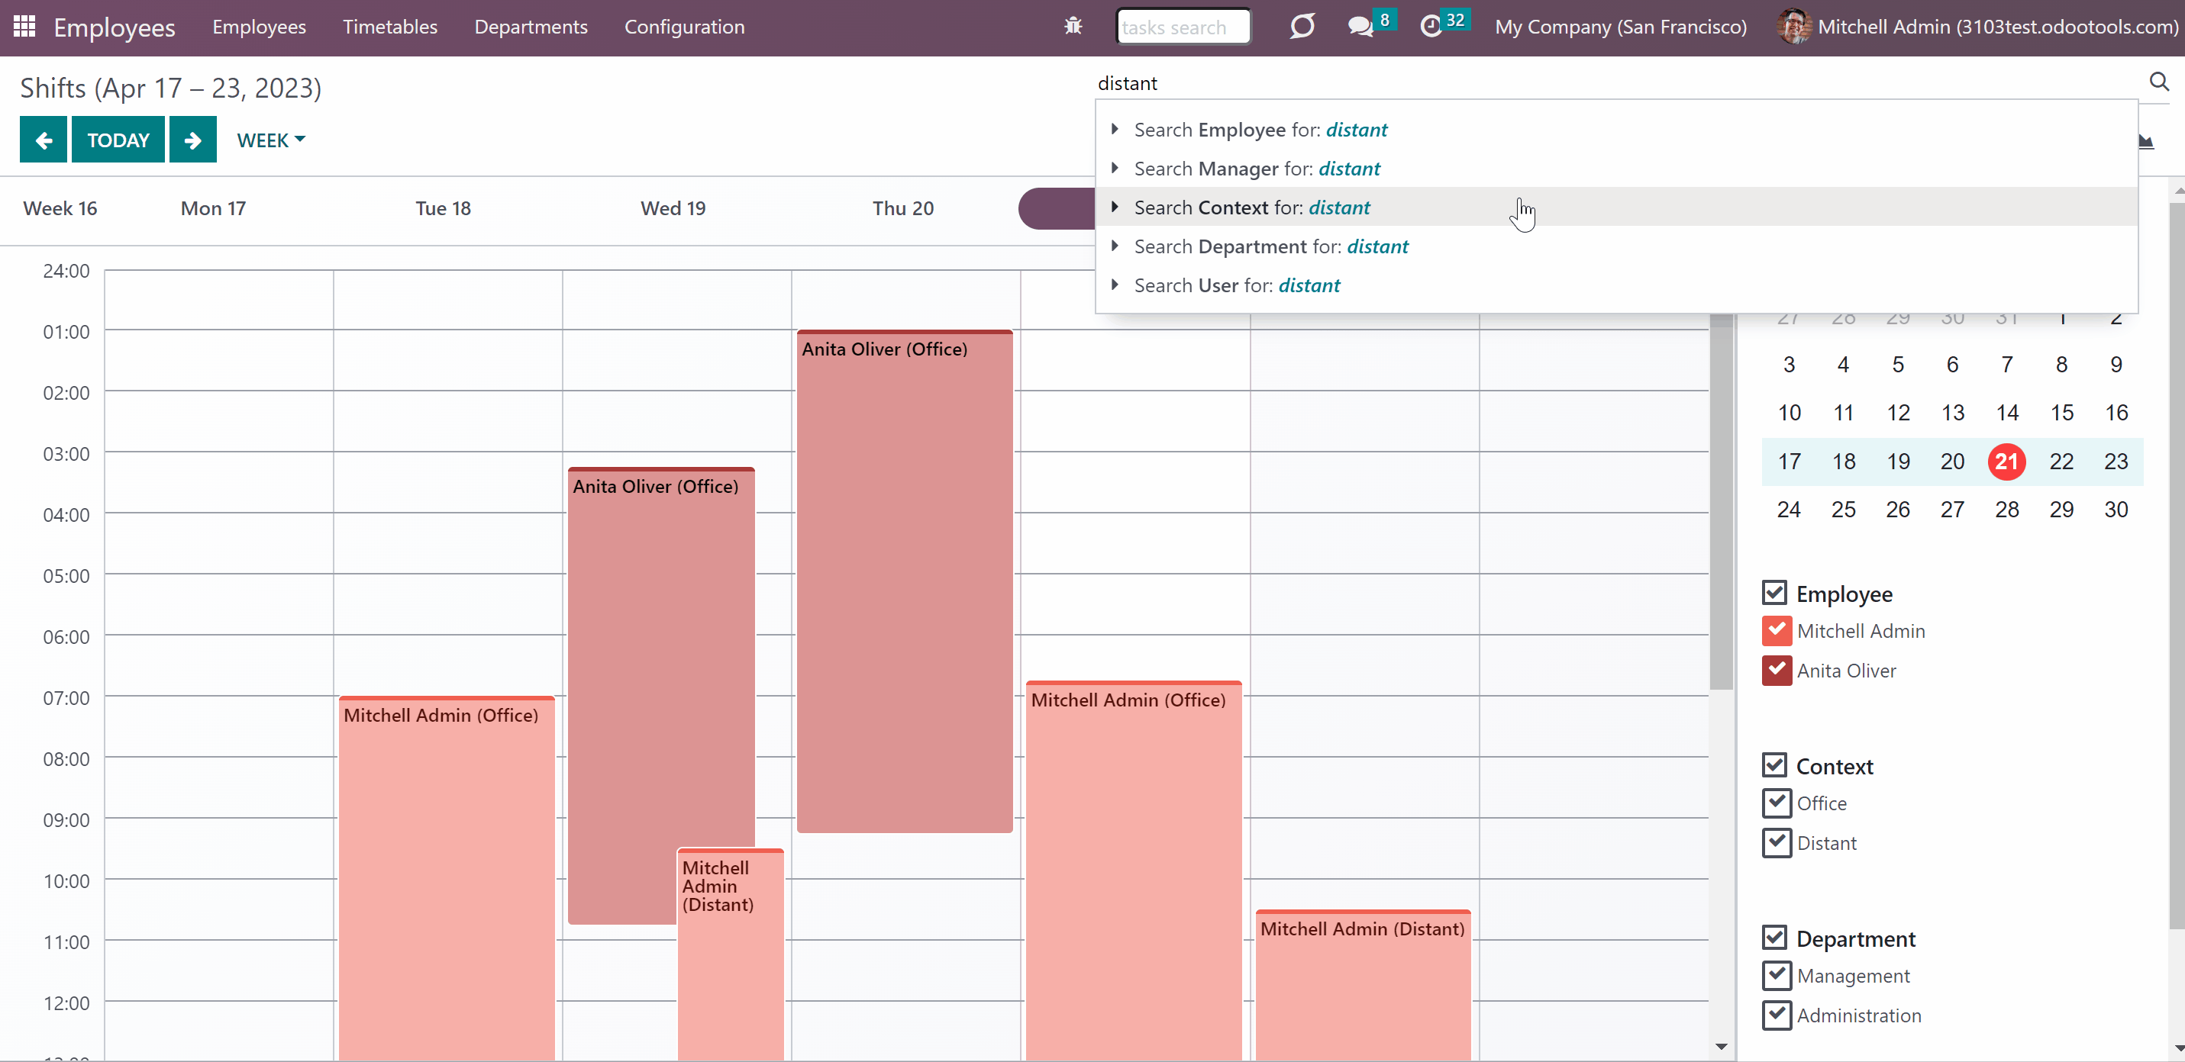Open the WEEK view dropdown

click(x=270, y=140)
